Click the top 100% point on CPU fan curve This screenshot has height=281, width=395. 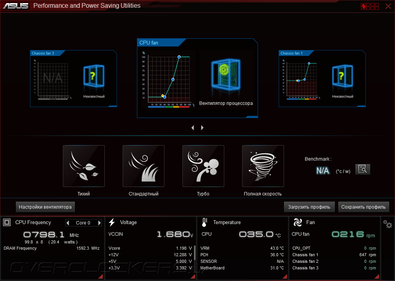179,57
